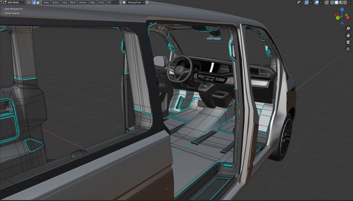Click the blue Z axis navigation handle

tap(342, 9)
